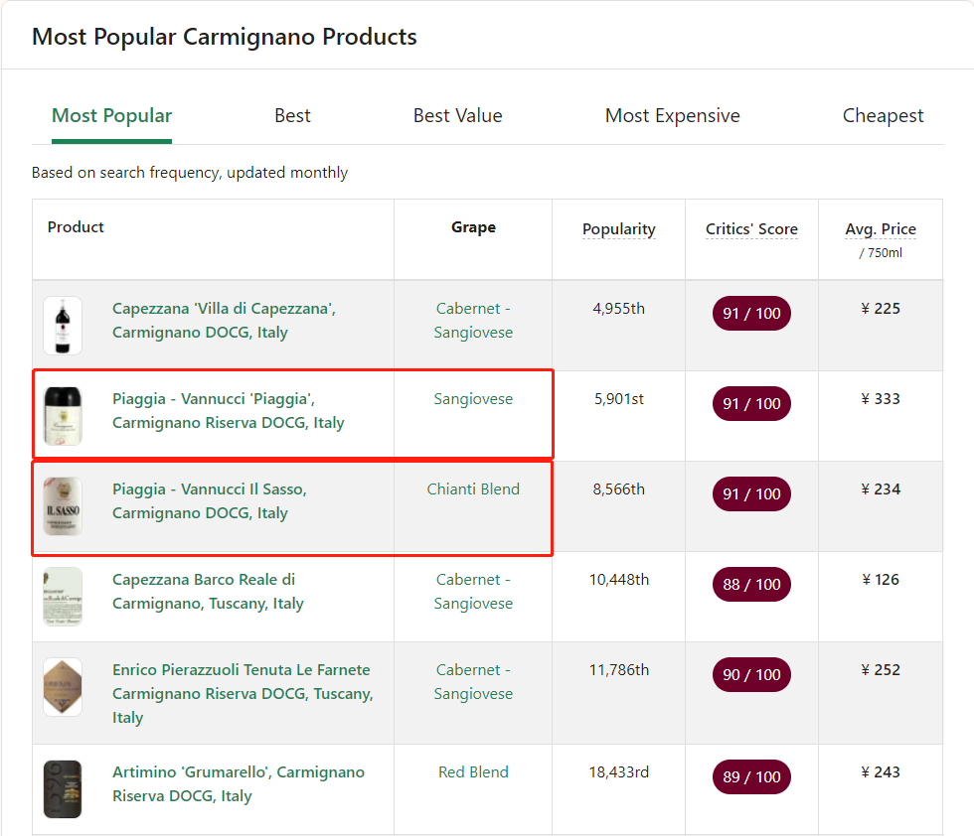Select the 18,433rd popularity value
The height and width of the screenshot is (836, 974).
618,772
